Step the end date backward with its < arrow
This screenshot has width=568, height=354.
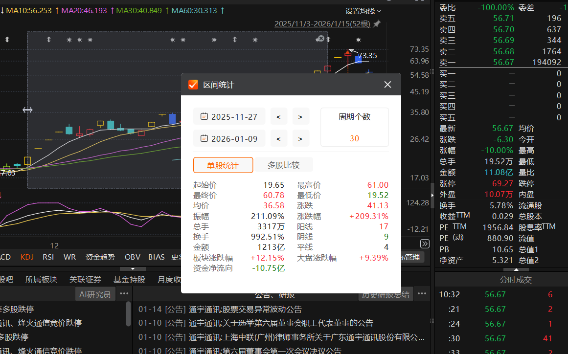[278, 138]
